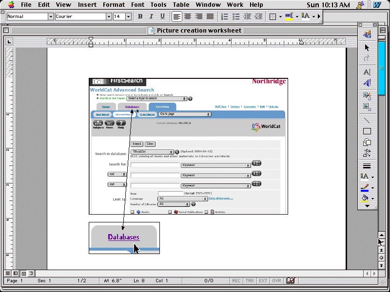390x292 pixels.
Task: Toggle OVR overtype mode in status bar
Action: (x=276, y=281)
